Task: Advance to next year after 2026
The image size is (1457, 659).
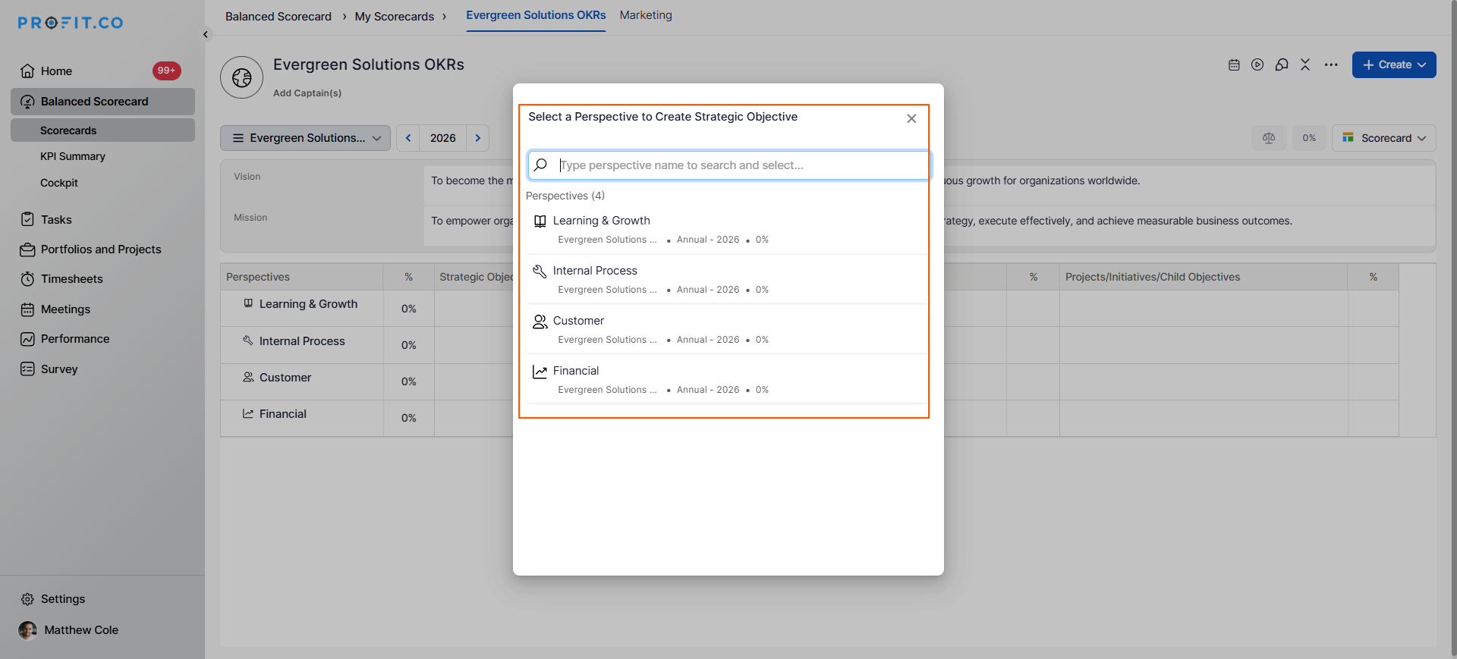Action: (x=478, y=138)
